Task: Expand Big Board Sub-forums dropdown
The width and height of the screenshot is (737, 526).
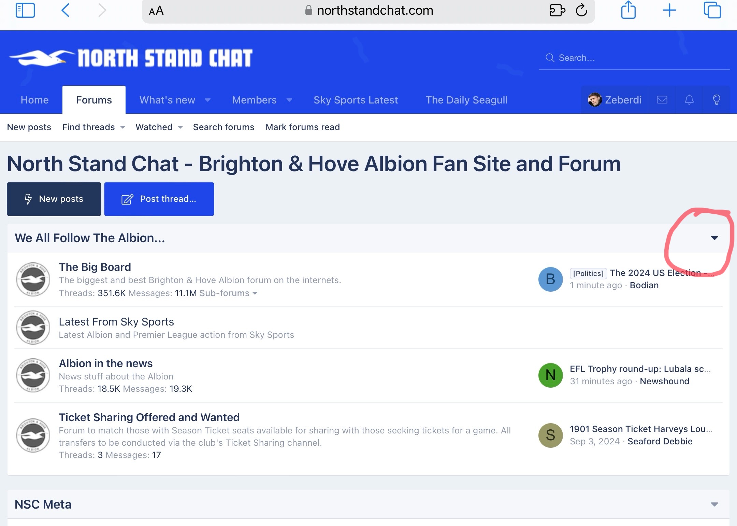Action: click(x=228, y=293)
